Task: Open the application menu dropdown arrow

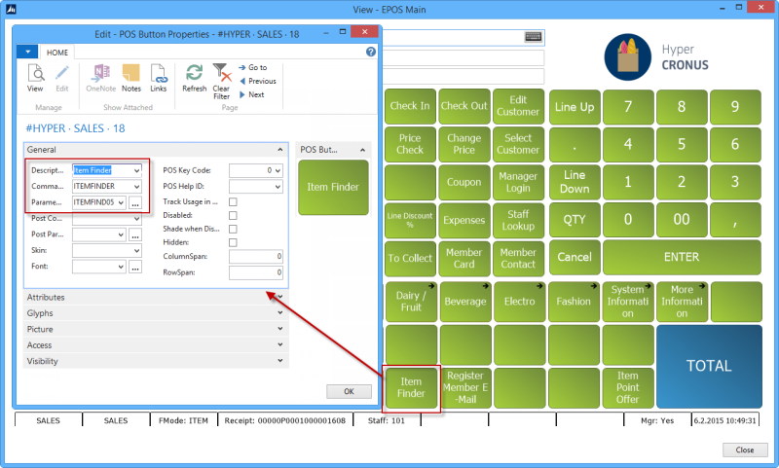Action: (x=28, y=52)
